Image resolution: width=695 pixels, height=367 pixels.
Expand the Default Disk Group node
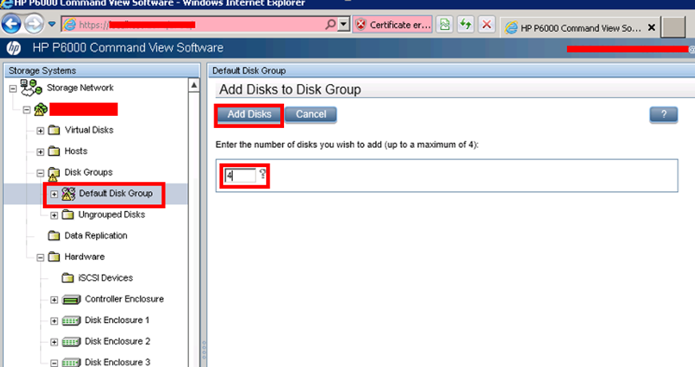[54, 194]
